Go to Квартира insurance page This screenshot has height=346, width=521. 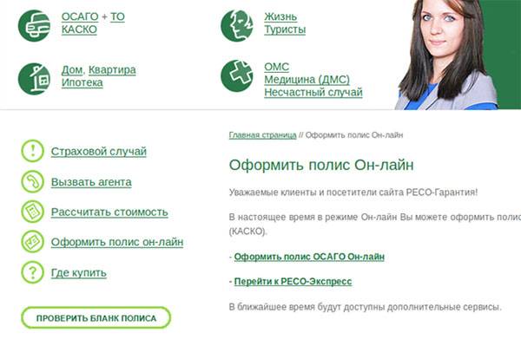pos(112,70)
